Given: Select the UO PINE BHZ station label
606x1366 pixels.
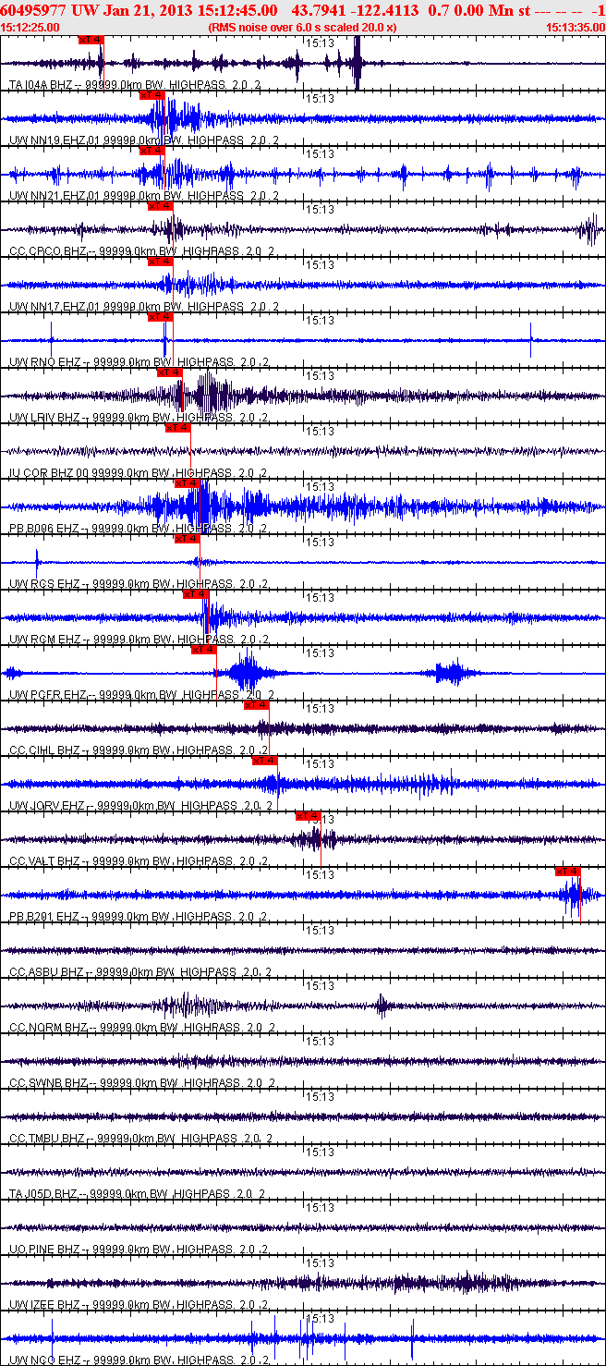Looking at the screenshot, I should pos(139,1250).
